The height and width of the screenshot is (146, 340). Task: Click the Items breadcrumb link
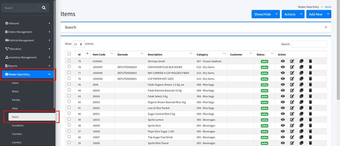(328, 7)
